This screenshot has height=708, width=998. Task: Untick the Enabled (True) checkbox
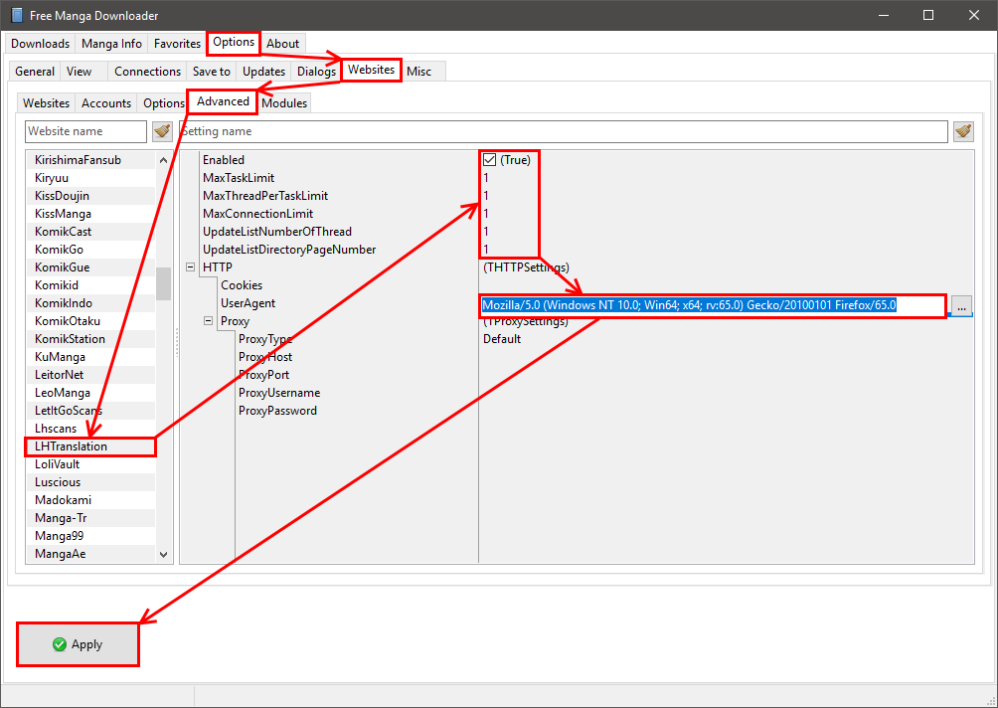pyautogui.click(x=489, y=160)
